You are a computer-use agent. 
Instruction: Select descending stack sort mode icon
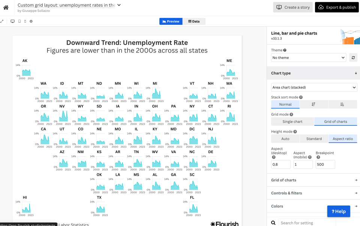313,104
